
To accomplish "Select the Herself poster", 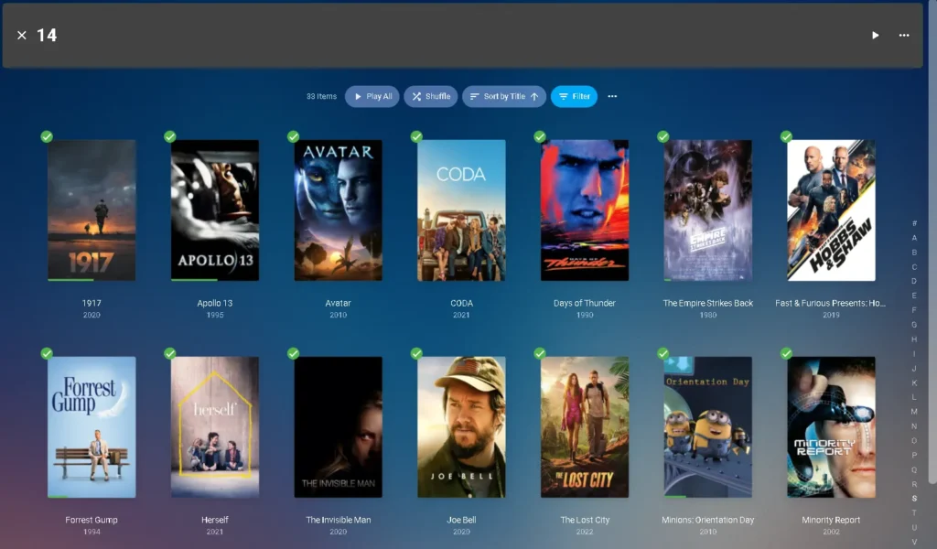I will click(x=214, y=427).
